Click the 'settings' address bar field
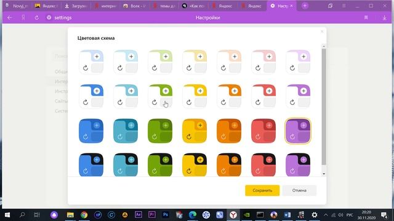Viewport: 394px width, 221px height. (x=63, y=18)
